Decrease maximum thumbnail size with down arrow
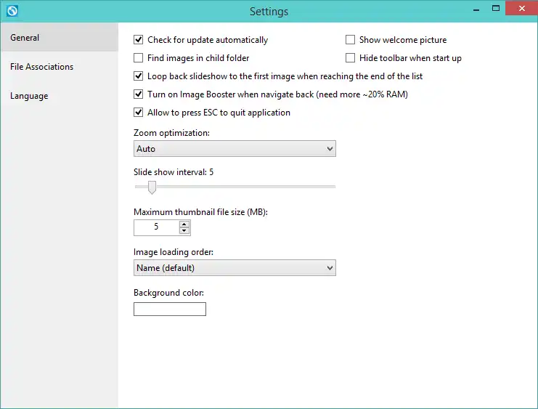Screen dimensions: 538x409 click(184, 231)
